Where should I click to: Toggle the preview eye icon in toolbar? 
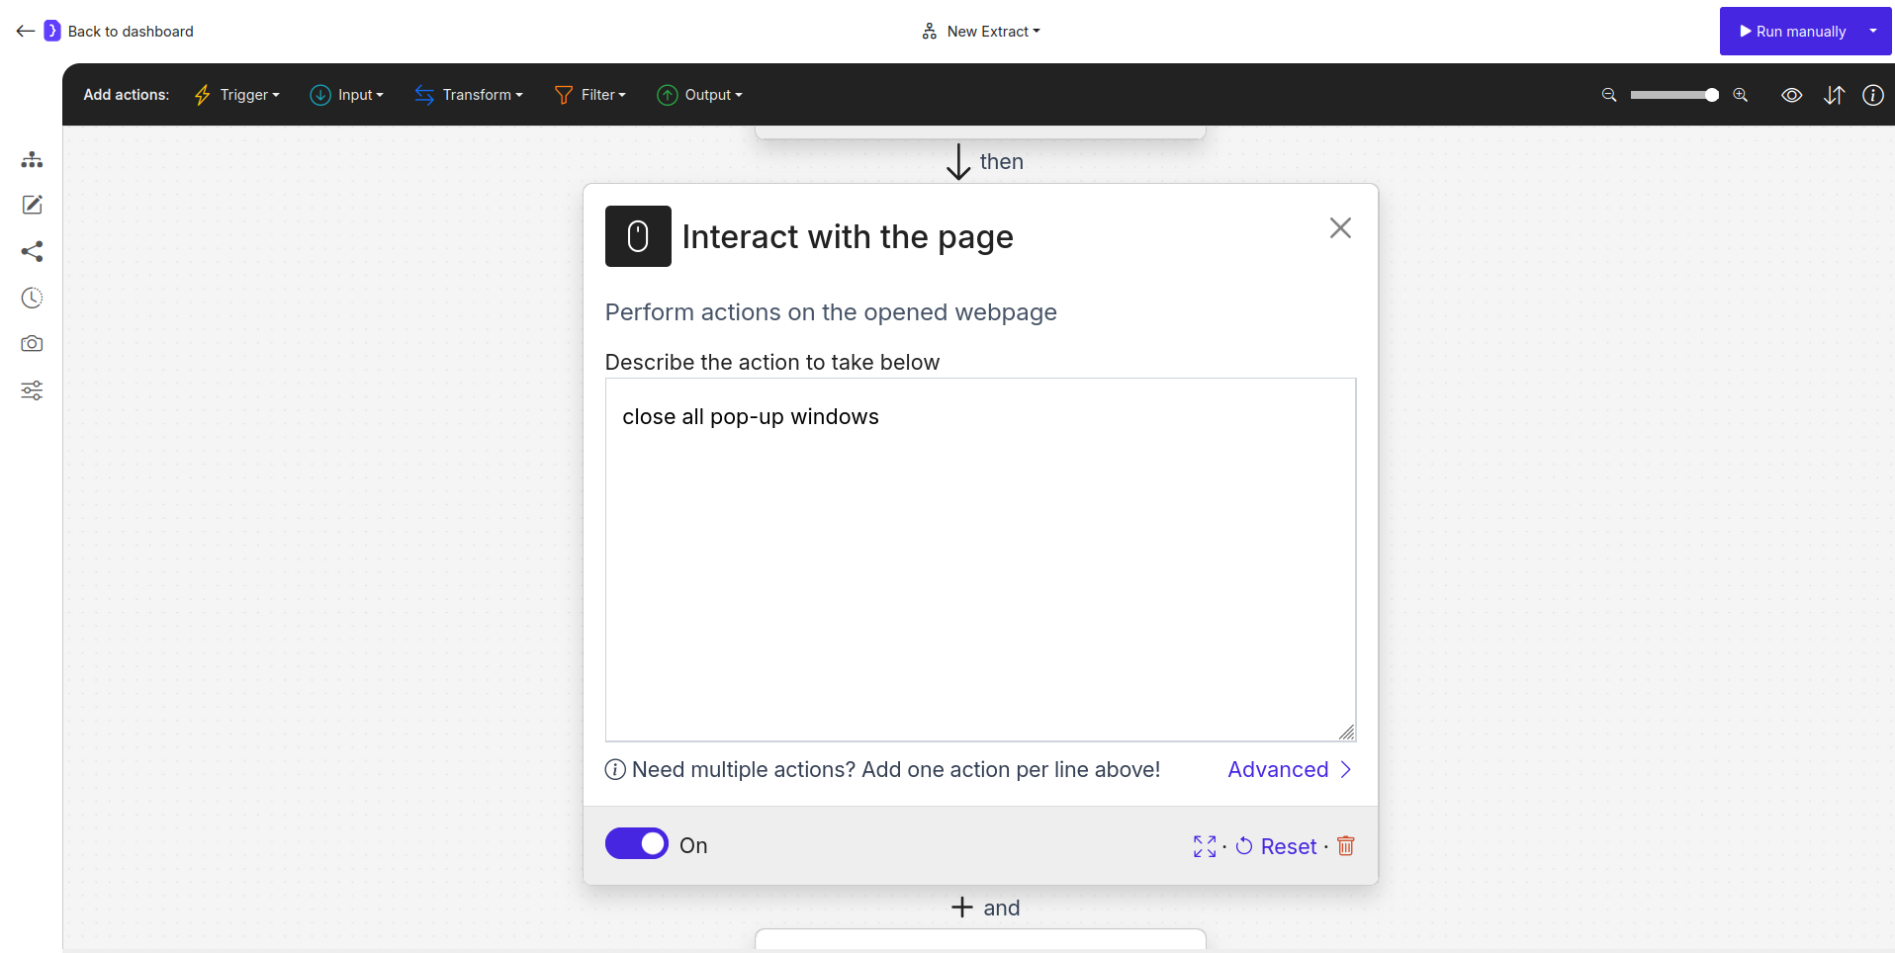(1792, 95)
